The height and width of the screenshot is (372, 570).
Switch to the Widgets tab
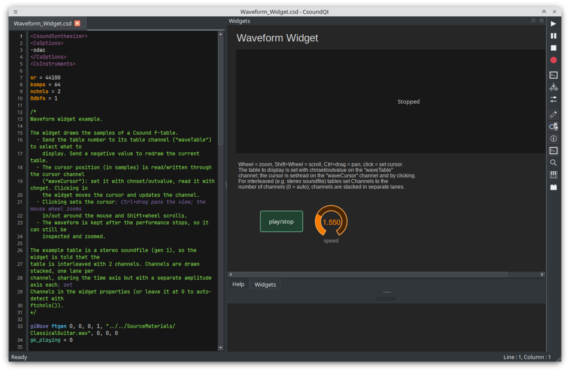coord(265,284)
